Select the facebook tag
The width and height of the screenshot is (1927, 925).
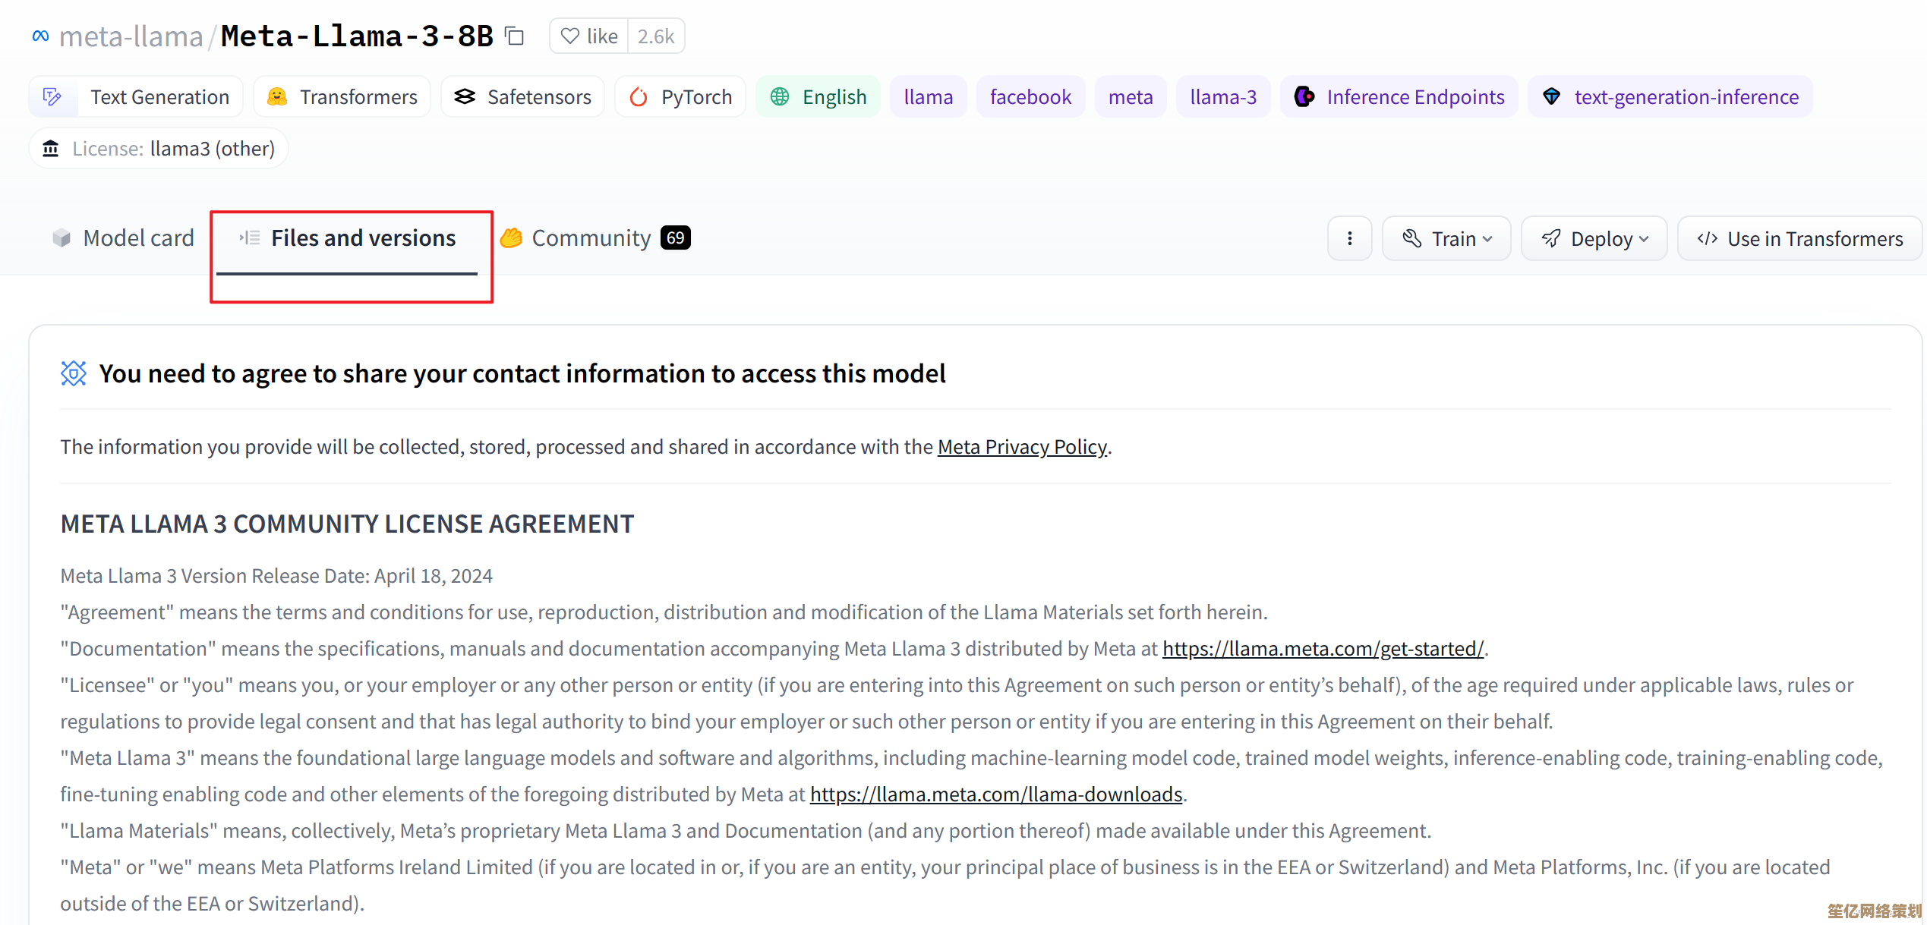[x=1030, y=96]
